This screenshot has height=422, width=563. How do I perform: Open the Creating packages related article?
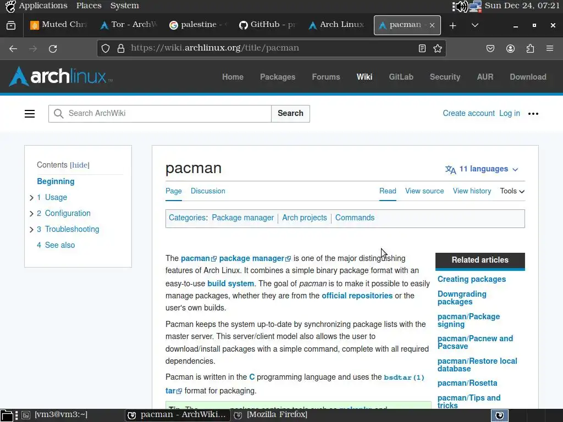pyautogui.click(x=471, y=279)
